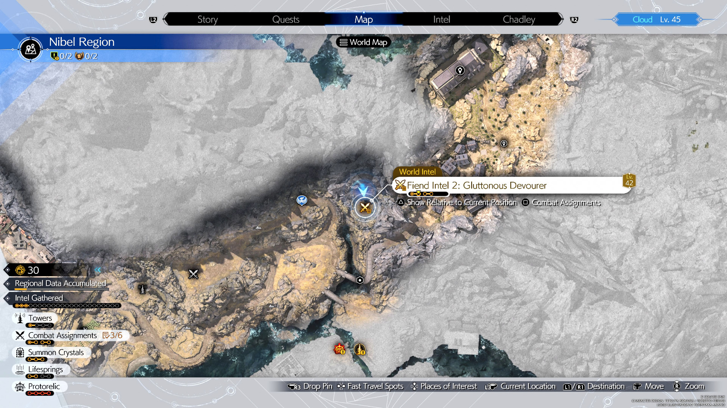
Task: Click the hexagon marker near the bridge
Action: 360,280
